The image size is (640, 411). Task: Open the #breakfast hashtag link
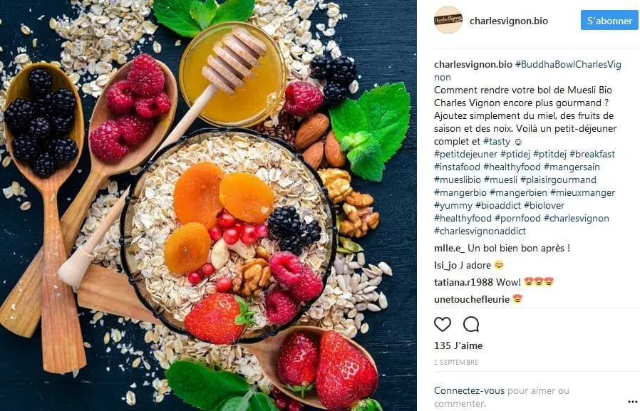pyautogui.click(x=592, y=154)
